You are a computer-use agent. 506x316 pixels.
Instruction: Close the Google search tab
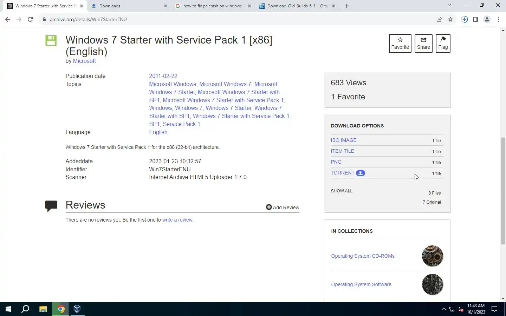249,6
